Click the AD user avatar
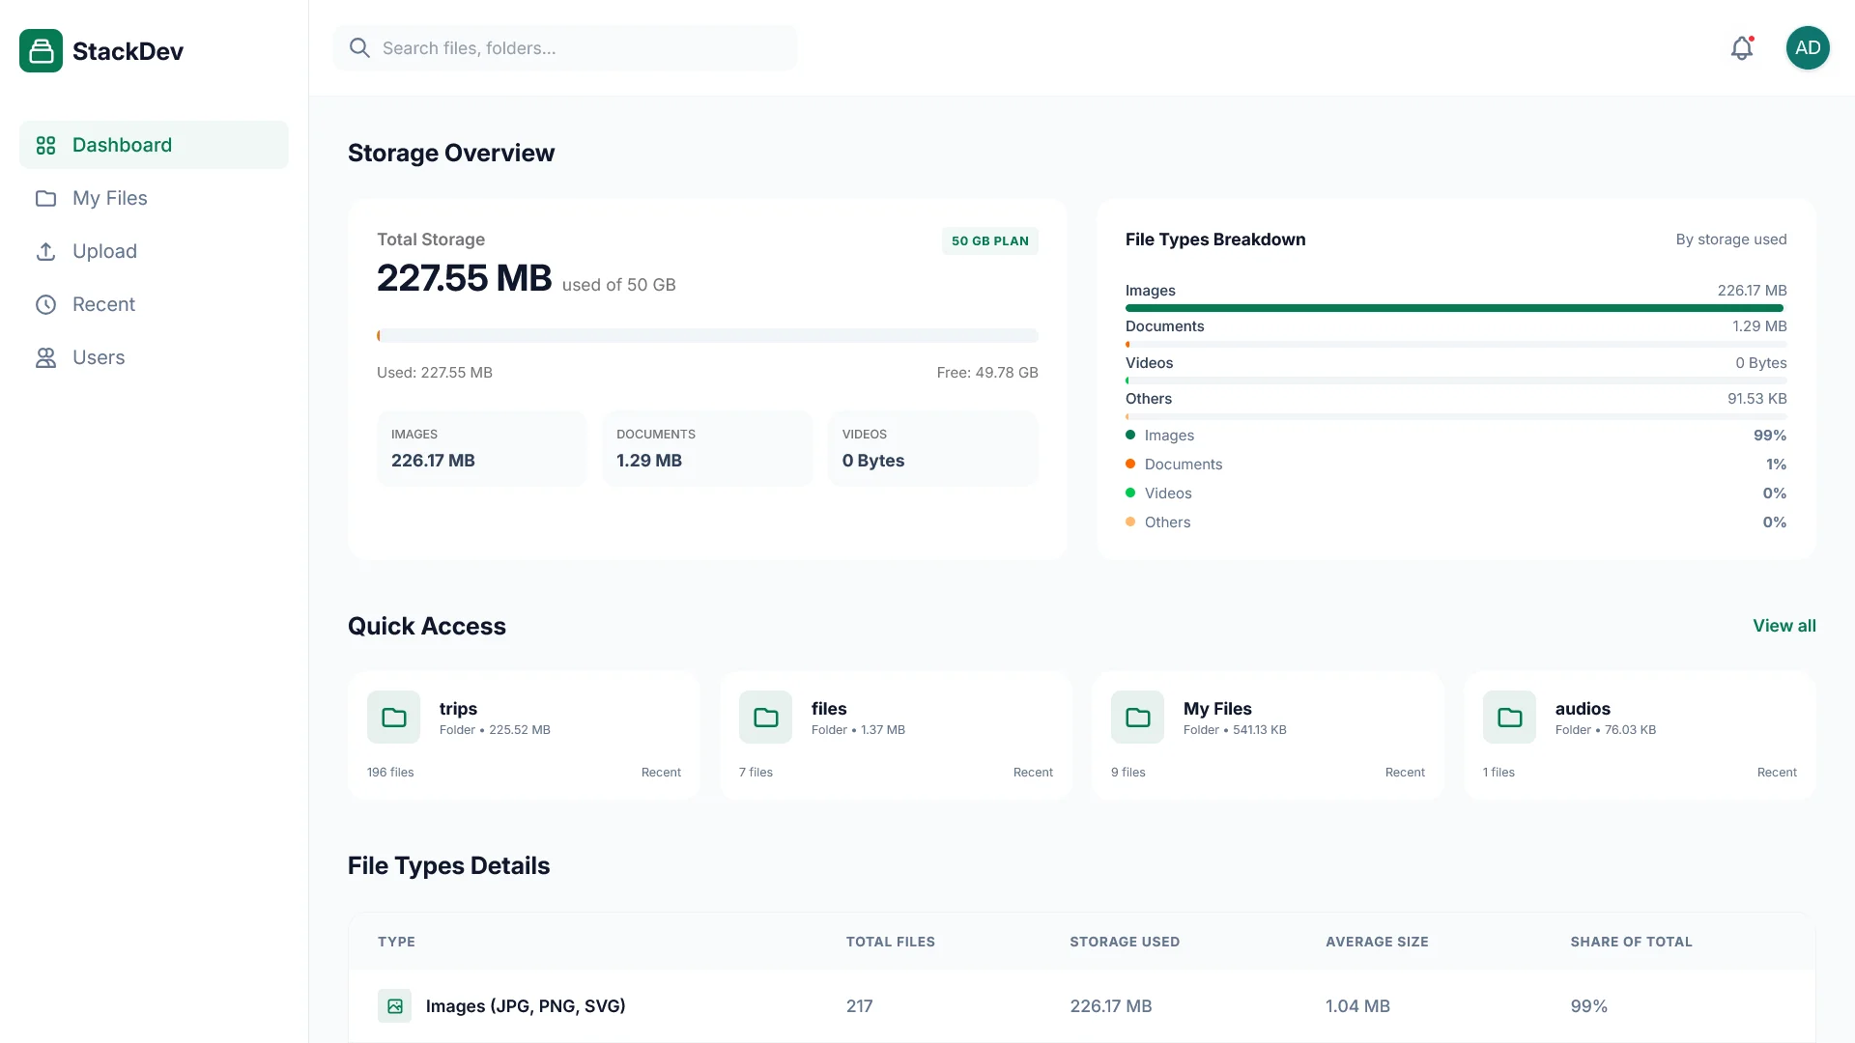1855x1043 pixels. pos(1807,48)
